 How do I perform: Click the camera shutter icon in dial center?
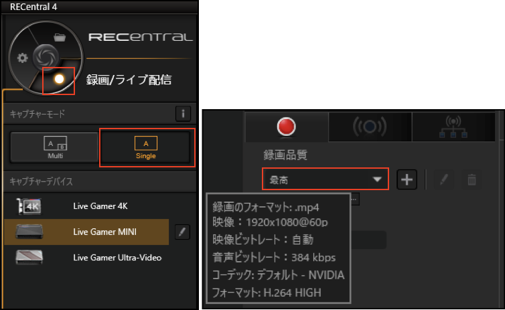(x=46, y=58)
